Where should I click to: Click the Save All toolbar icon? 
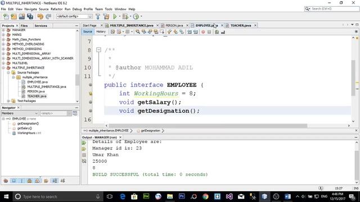(30, 16)
